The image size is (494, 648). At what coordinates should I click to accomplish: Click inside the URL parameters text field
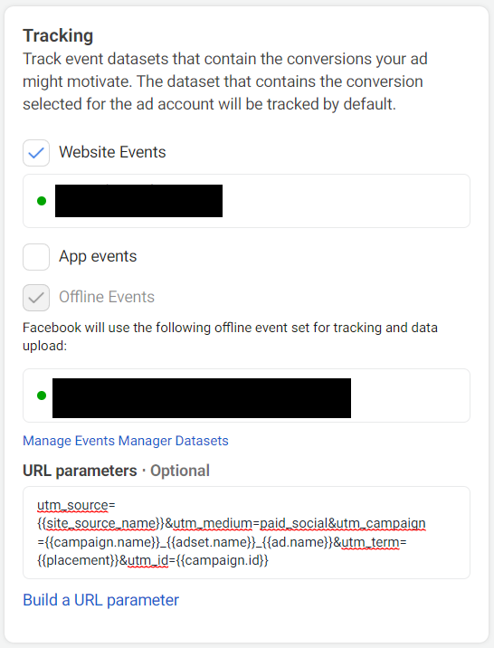tap(246, 533)
